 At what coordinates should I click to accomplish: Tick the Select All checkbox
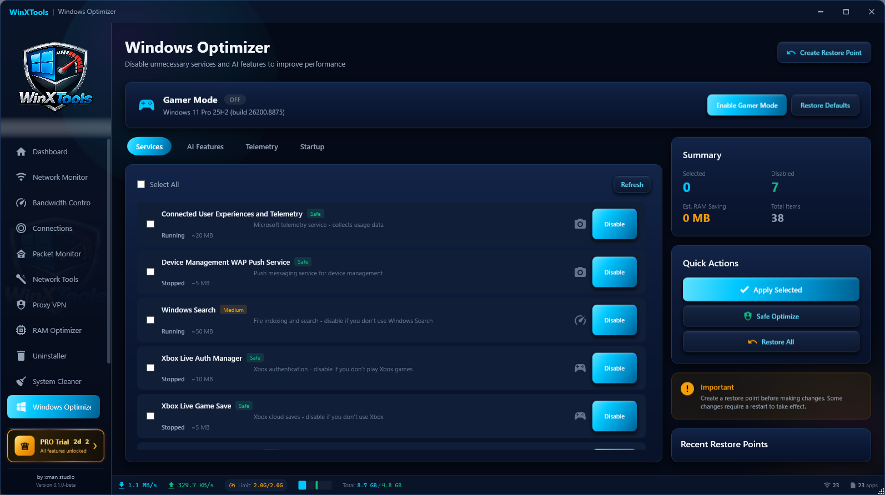coord(141,184)
